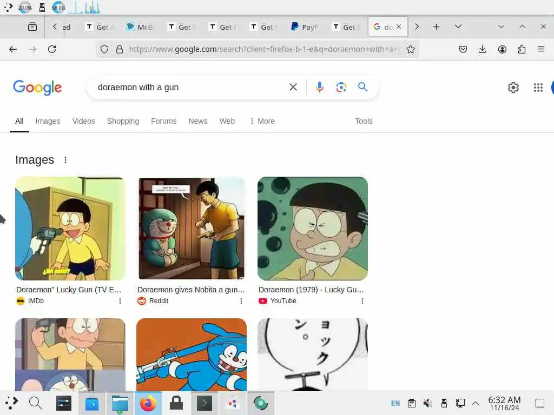Open the clock showing 6:32 AM
Image resolution: width=554 pixels, height=415 pixels.
[504, 403]
